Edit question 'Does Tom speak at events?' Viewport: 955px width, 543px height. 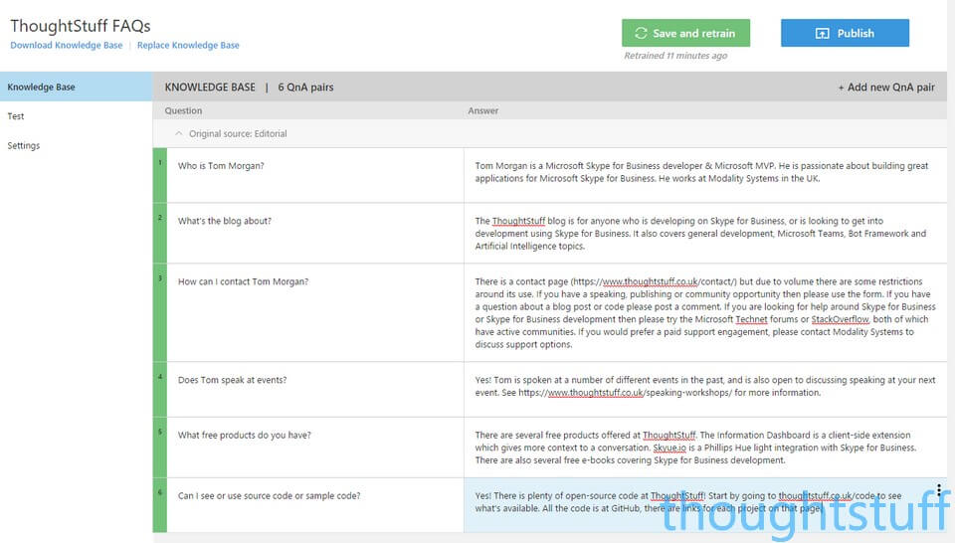[315, 390]
